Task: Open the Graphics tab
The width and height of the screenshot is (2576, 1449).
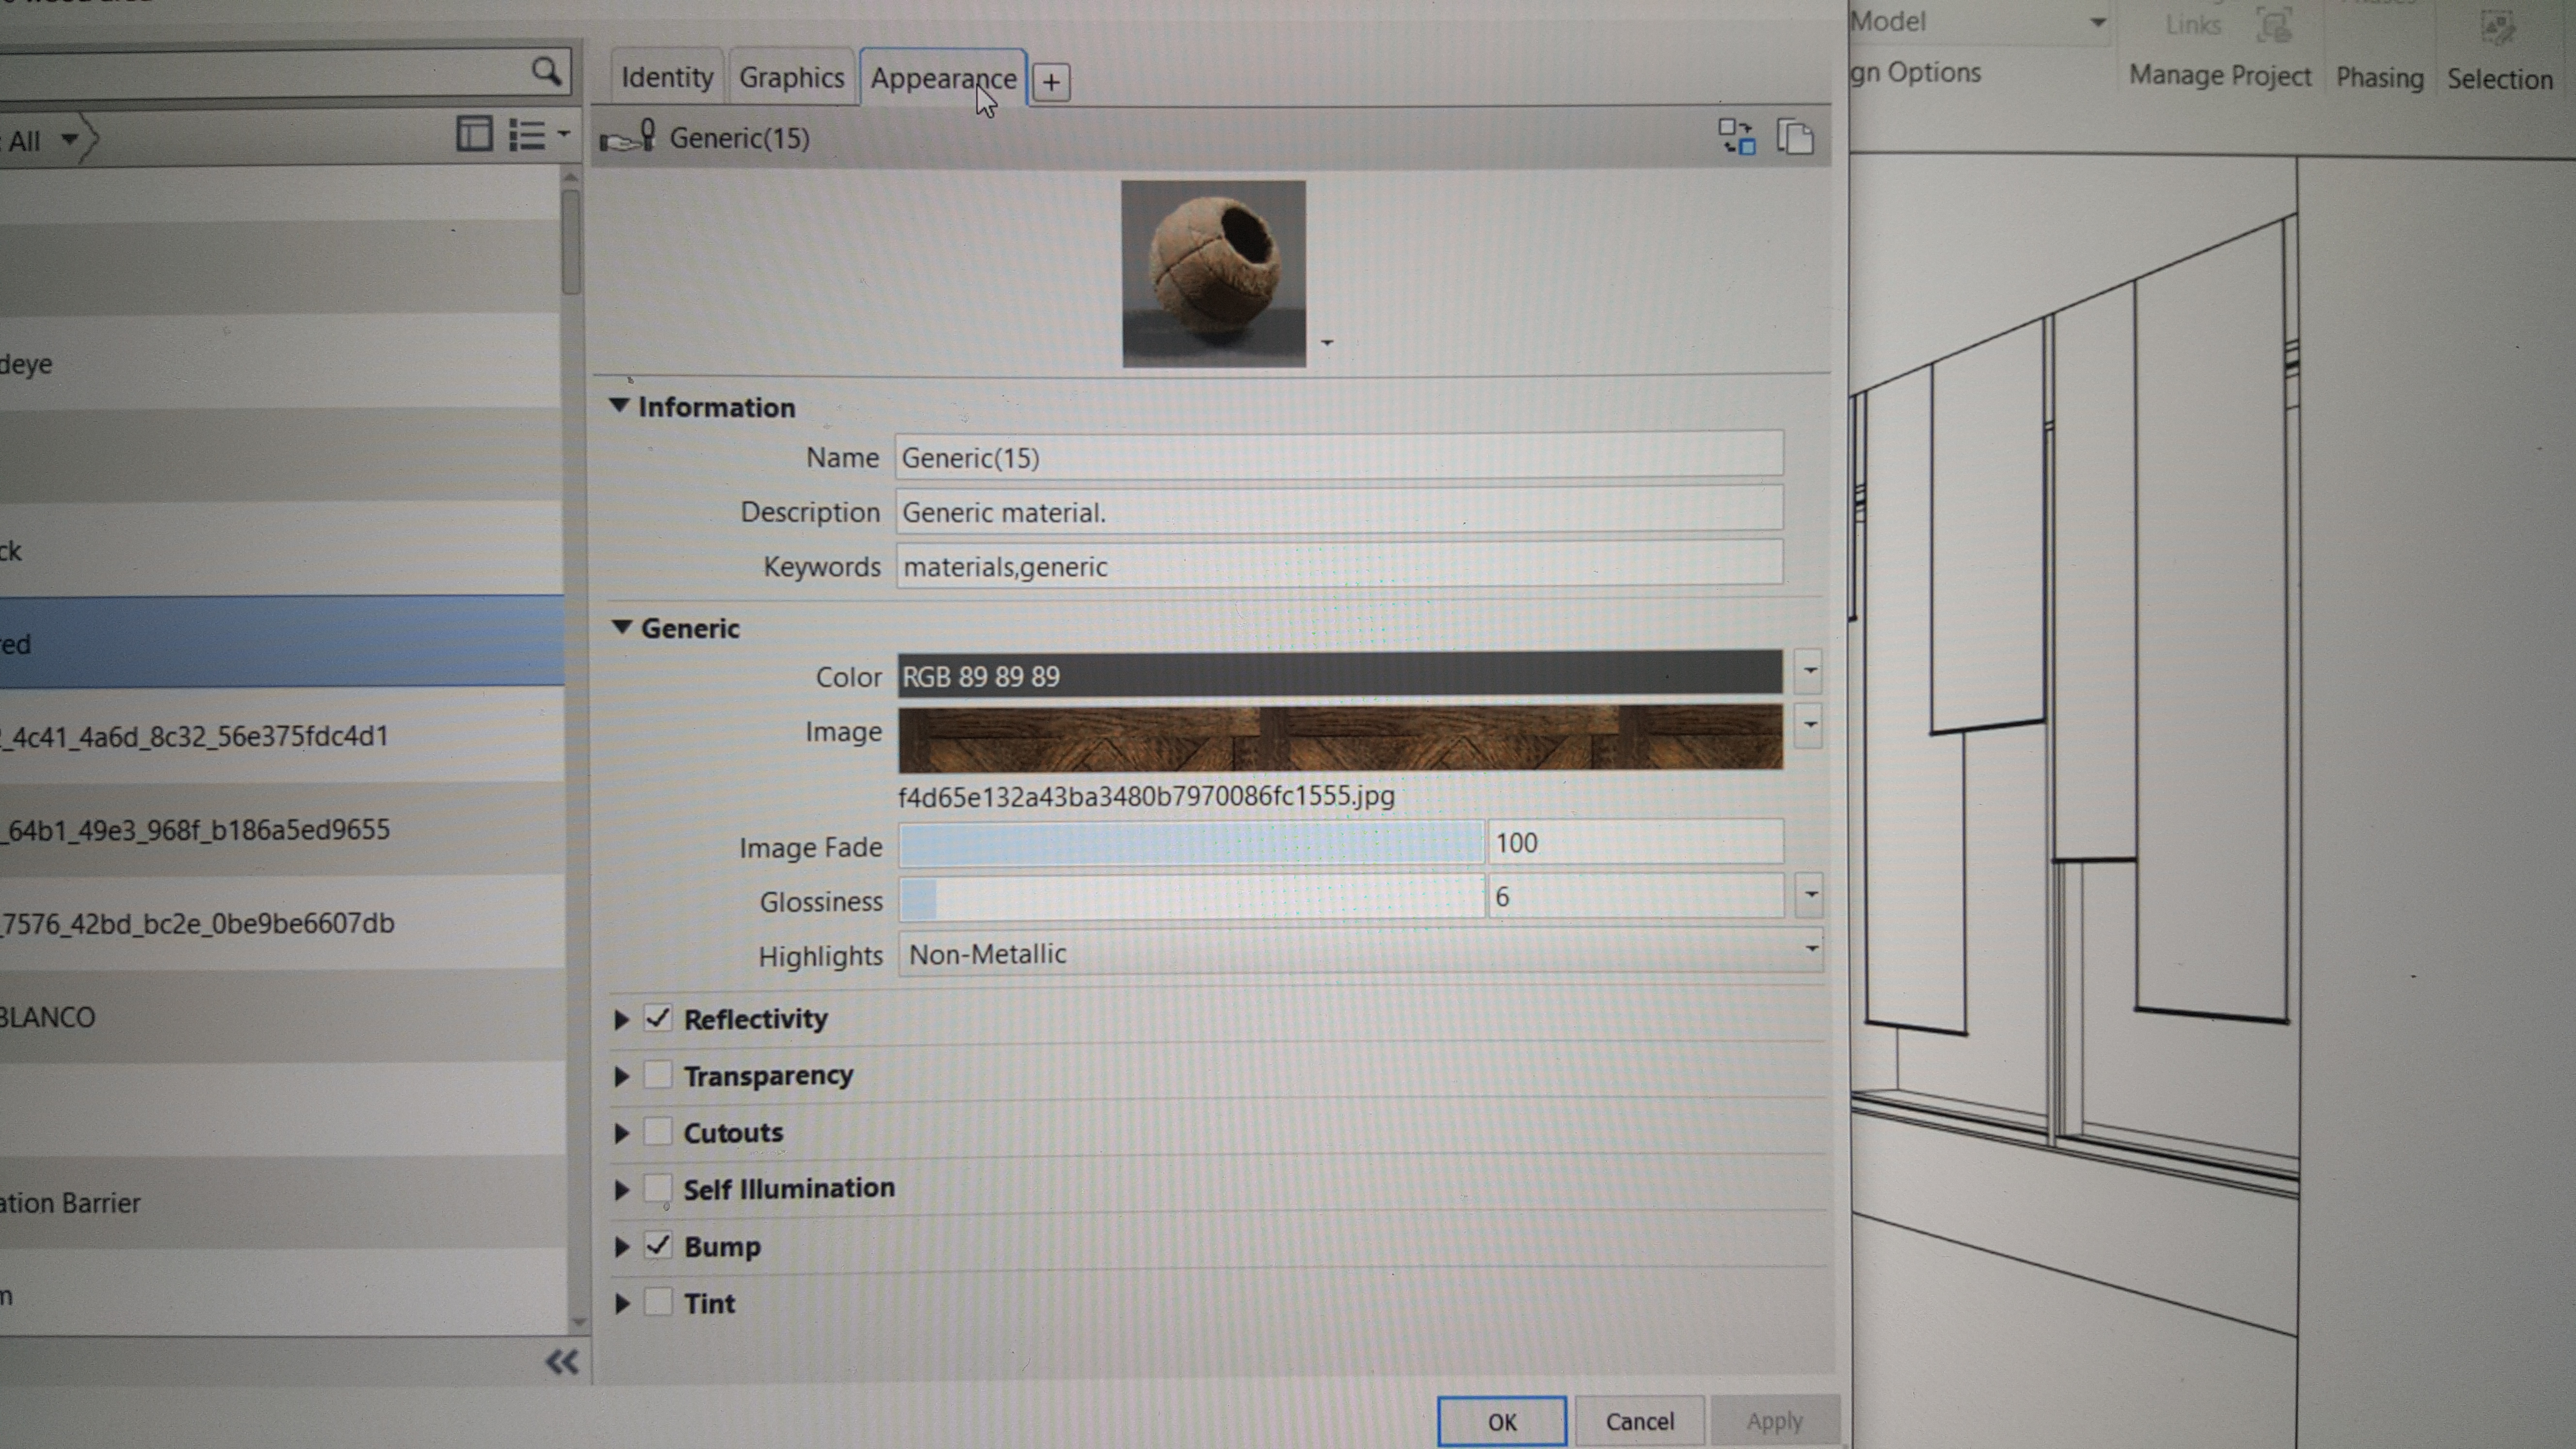Action: coord(791,76)
